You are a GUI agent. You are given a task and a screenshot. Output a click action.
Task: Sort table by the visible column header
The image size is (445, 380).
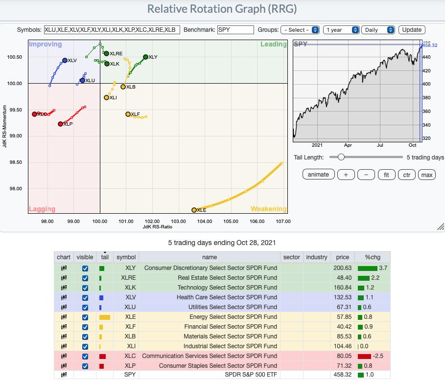coord(85,257)
